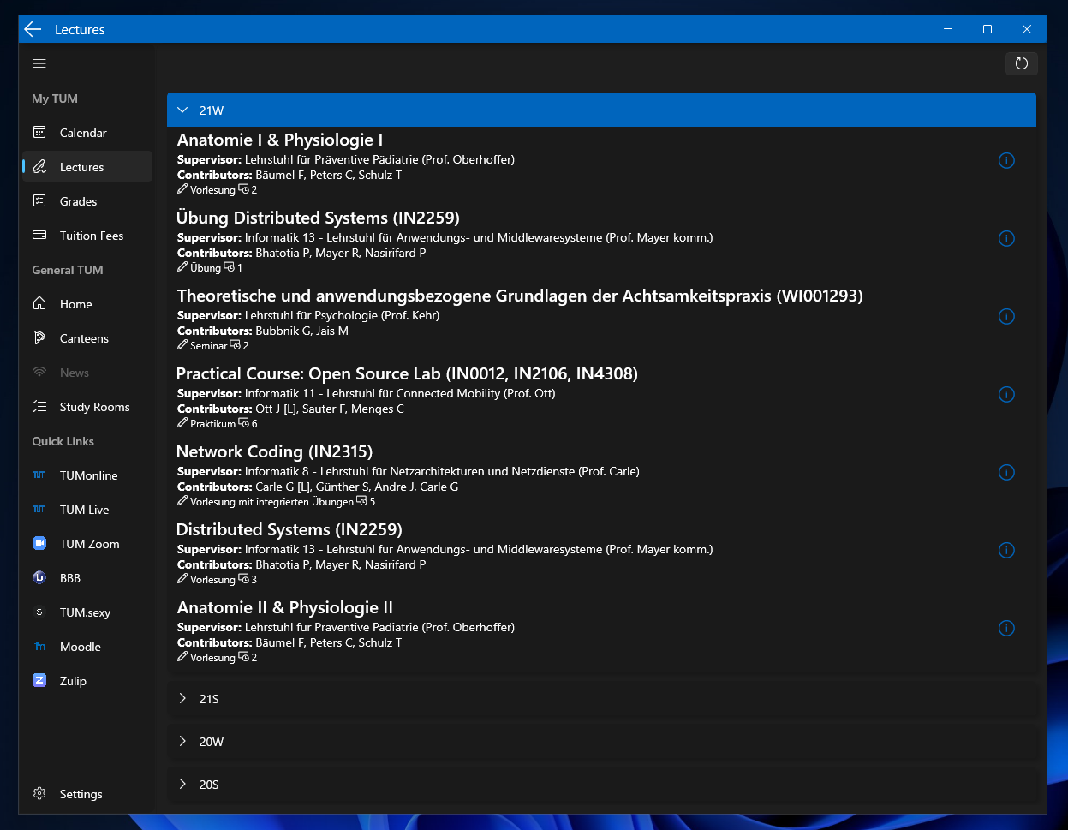The height and width of the screenshot is (830, 1068).
Task: Click 'Ott J [L], Sauter F, Menges C' contributors
Action: tap(330, 409)
